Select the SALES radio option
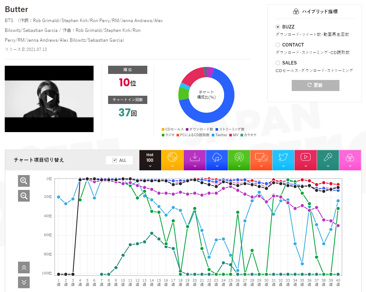Image resolution: width=366 pixels, height=292 pixels. (x=278, y=63)
